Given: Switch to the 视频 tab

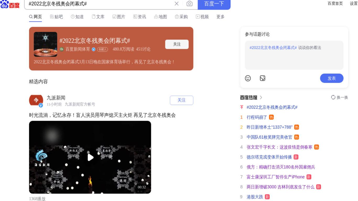Looking at the screenshot, I should [x=202, y=17].
